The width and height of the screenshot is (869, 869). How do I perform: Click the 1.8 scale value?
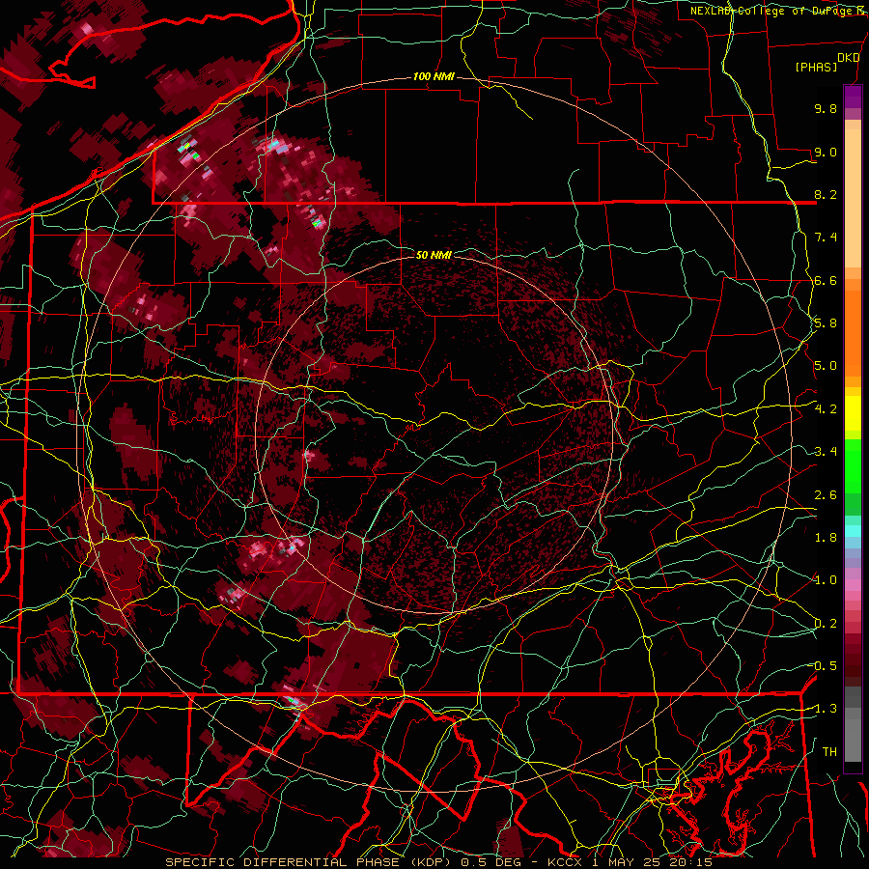coord(826,538)
